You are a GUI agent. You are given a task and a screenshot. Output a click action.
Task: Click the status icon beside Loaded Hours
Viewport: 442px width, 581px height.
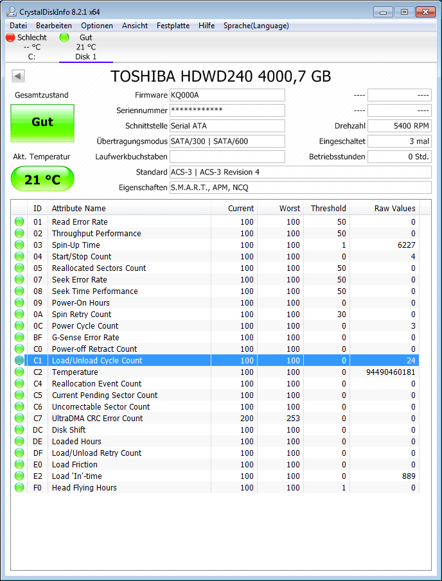point(19,441)
